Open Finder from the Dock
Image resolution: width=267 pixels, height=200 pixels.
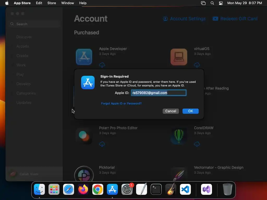[39, 189]
